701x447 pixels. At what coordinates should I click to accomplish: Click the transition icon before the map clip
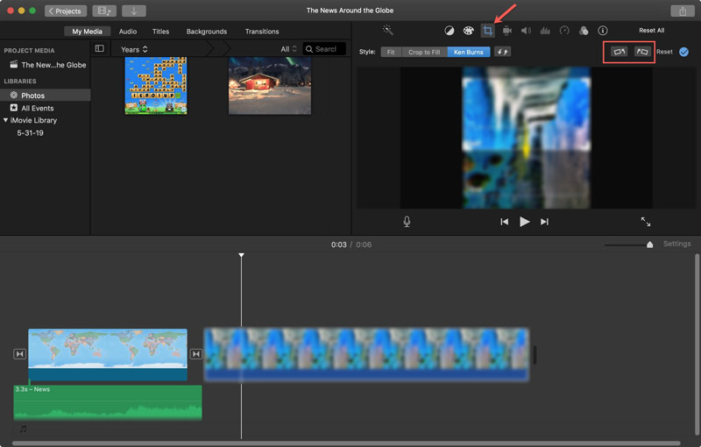pyautogui.click(x=19, y=354)
